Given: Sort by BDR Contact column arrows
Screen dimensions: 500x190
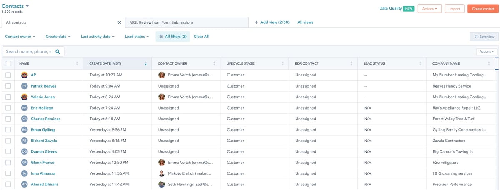Looking at the screenshot, I should click(351, 63).
